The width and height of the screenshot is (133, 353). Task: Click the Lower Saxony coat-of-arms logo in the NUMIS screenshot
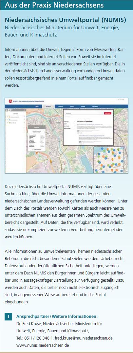click(x=10, y=101)
